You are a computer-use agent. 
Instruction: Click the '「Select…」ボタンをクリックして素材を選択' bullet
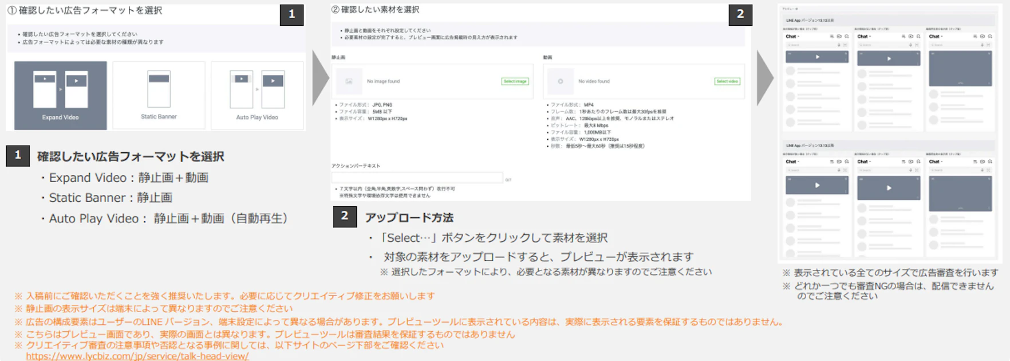coord(488,238)
